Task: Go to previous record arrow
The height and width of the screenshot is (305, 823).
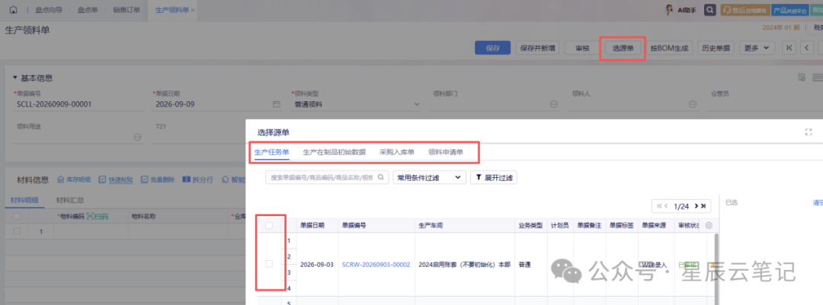Action: click(x=807, y=48)
